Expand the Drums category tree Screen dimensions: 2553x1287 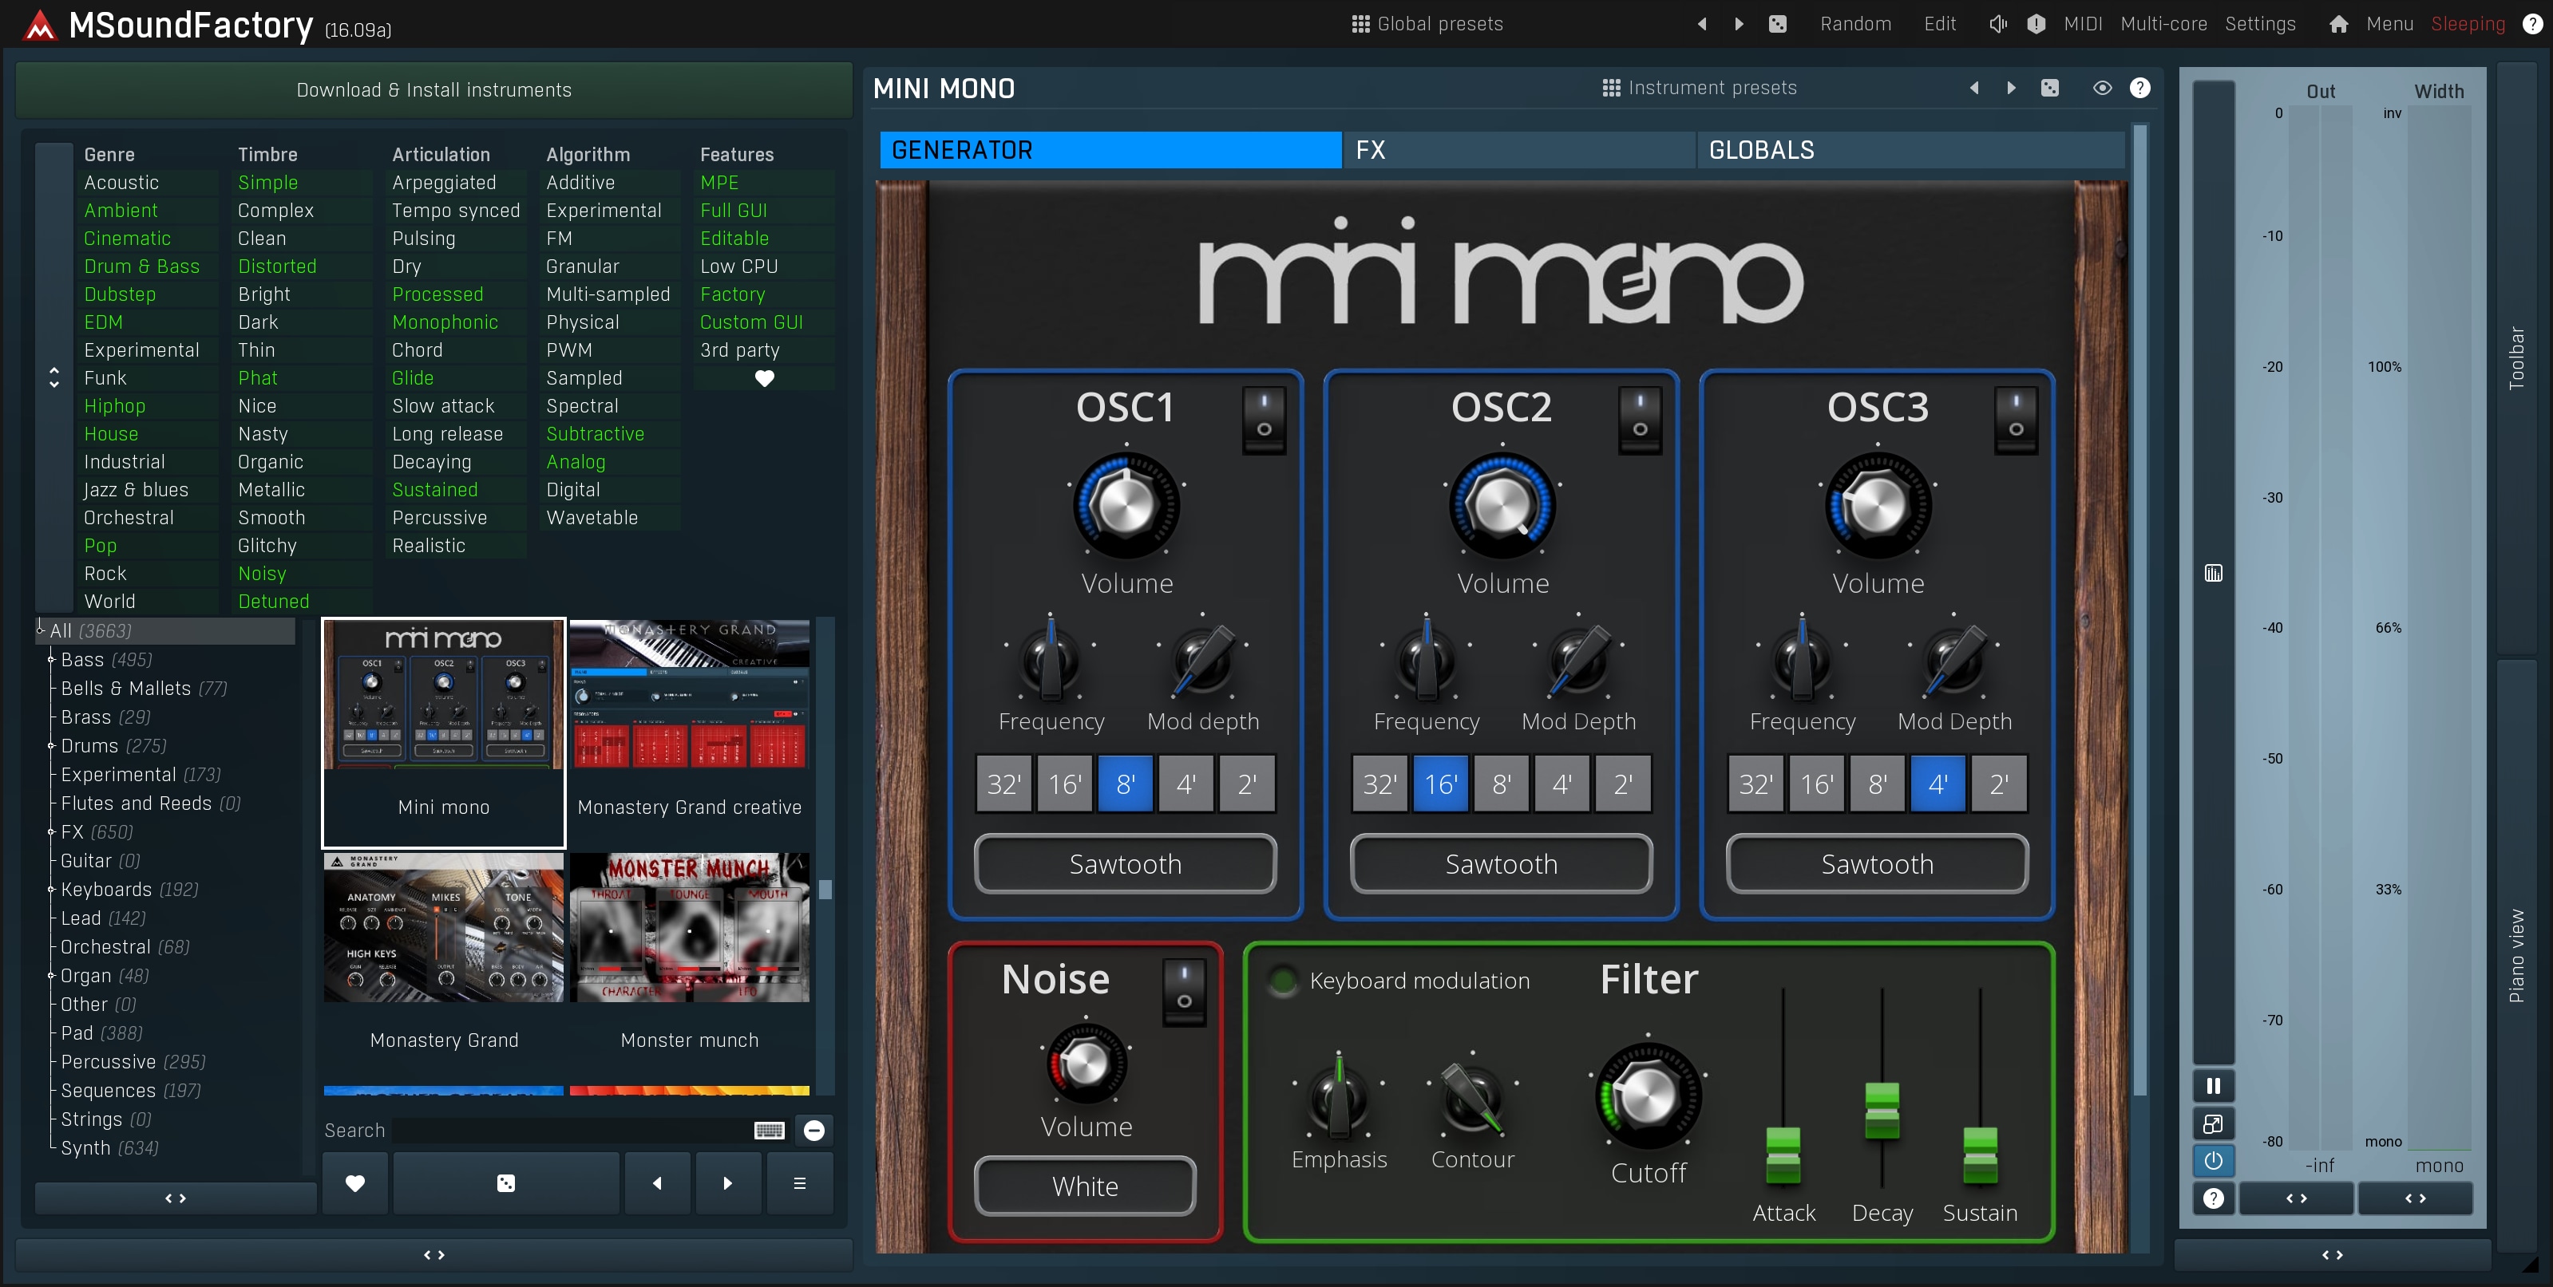point(50,746)
